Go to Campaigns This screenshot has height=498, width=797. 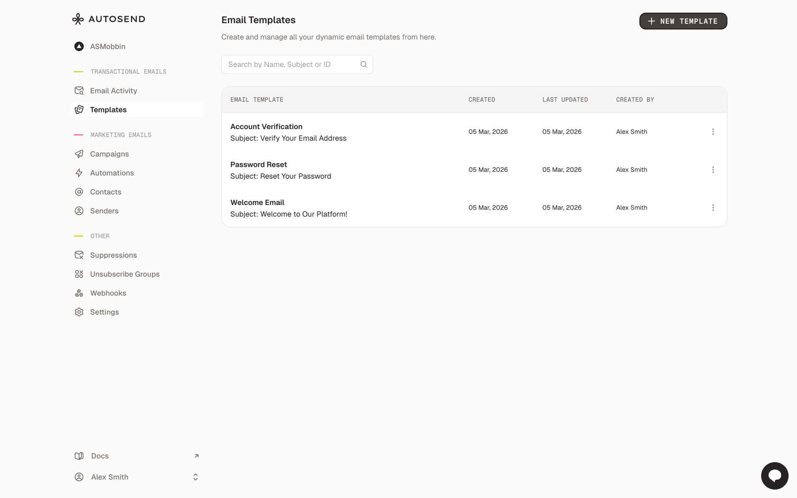137,154
